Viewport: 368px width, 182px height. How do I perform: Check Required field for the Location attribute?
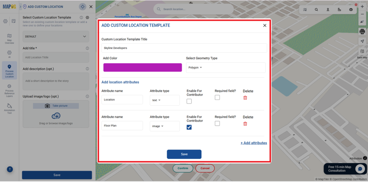coord(217,97)
